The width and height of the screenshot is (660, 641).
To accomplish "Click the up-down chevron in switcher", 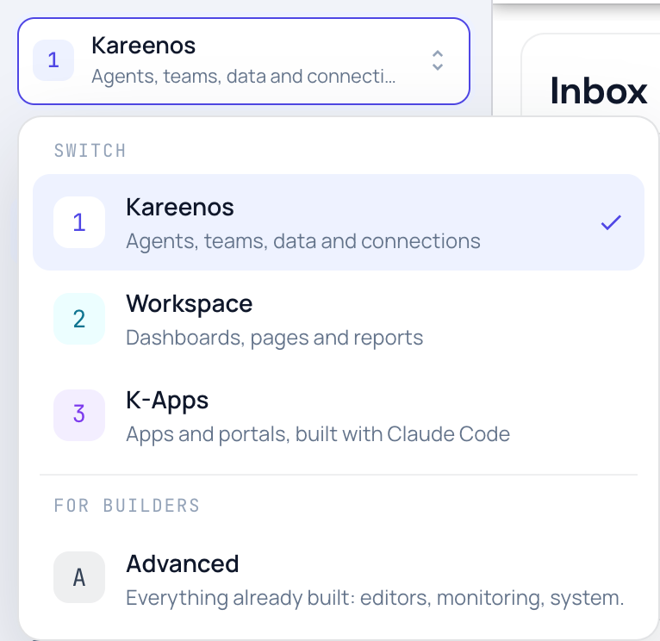I will [438, 60].
